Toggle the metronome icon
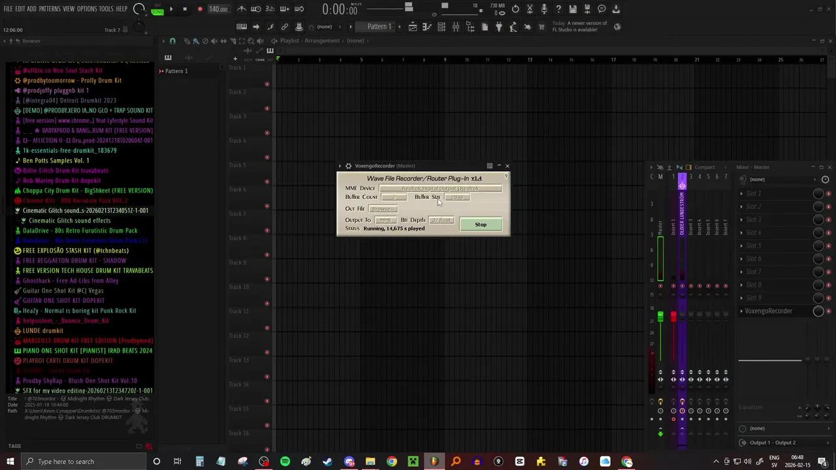836x470 pixels. (242, 9)
